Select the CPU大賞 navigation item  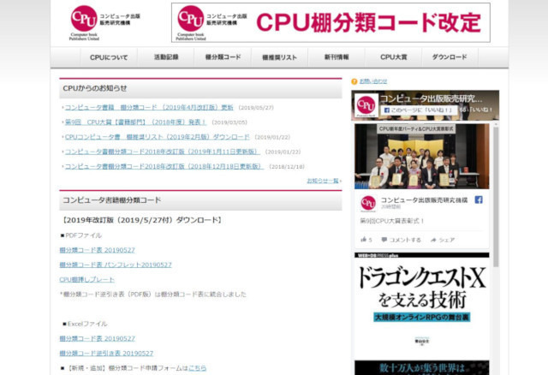pyautogui.click(x=393, y=57)
